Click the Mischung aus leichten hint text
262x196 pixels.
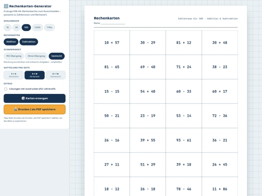coord(33,62)
